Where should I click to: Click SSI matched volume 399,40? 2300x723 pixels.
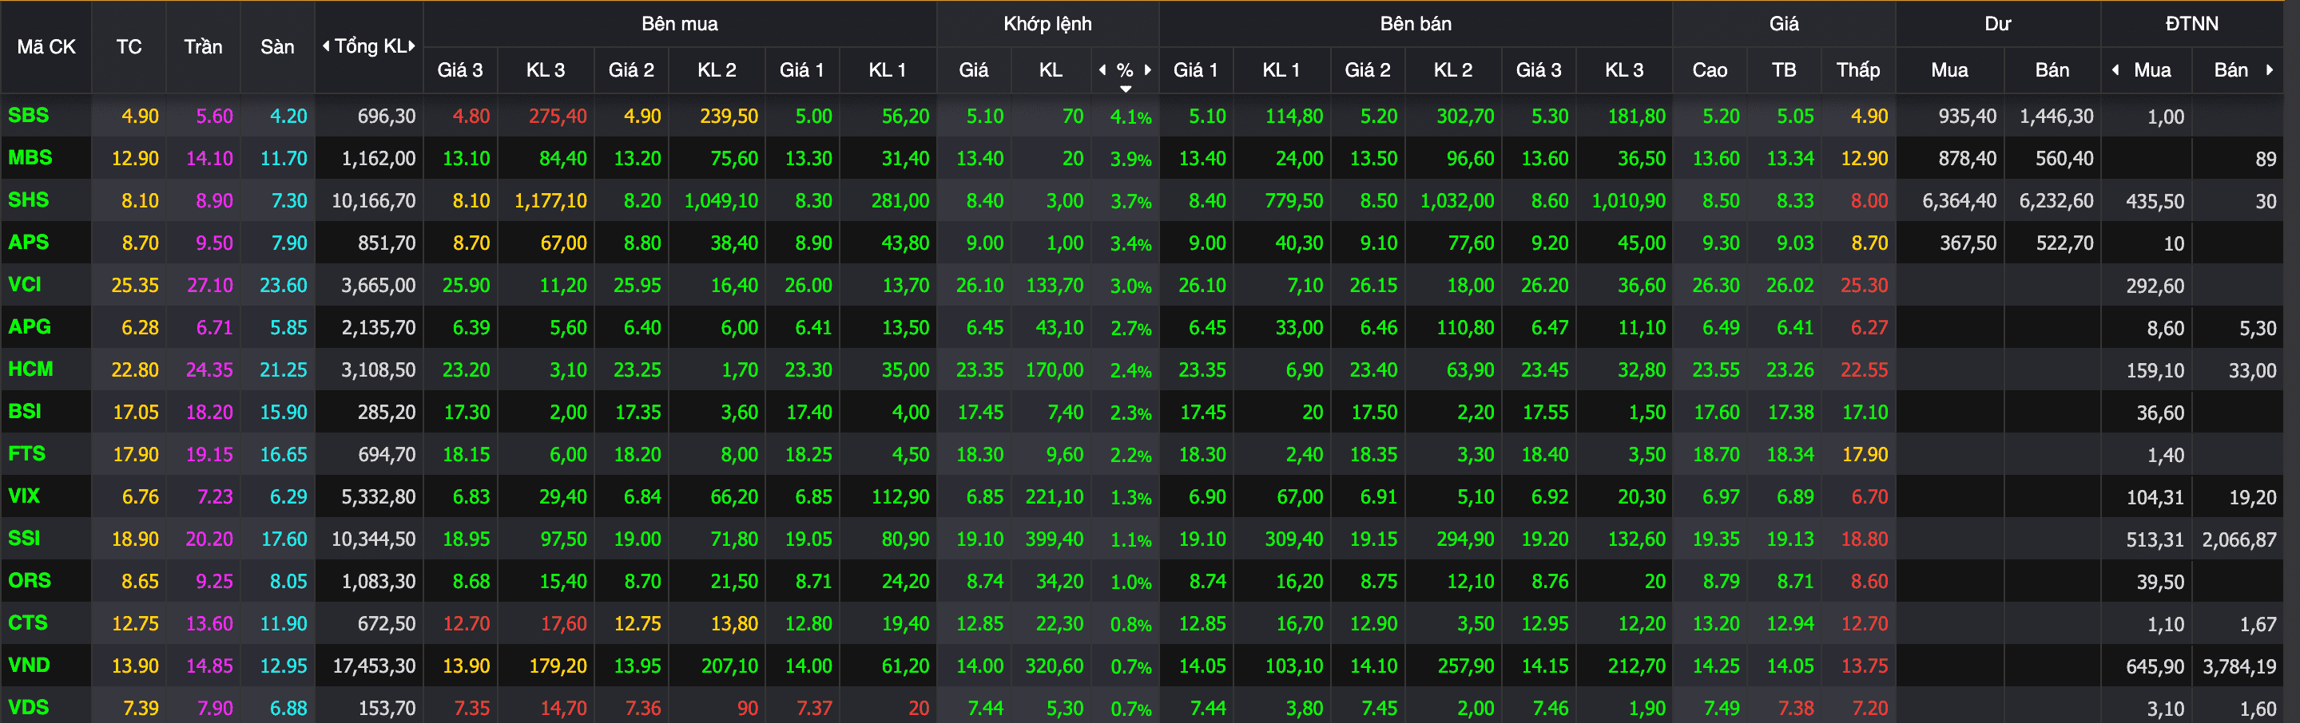pos(1055,539)
